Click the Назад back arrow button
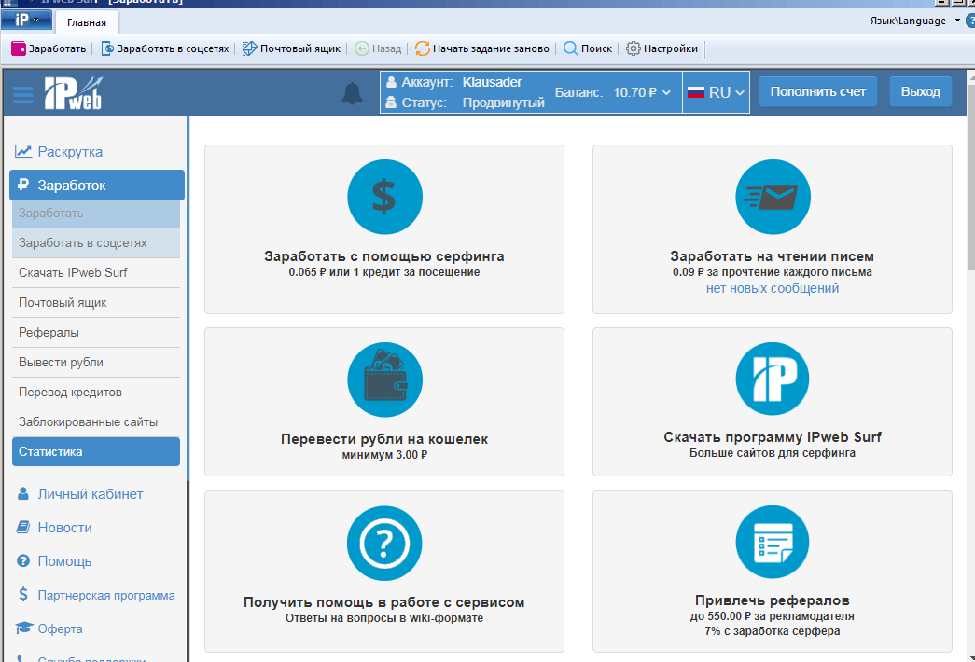This screenshot has height=662, width=975. click(x=378, y=48)
